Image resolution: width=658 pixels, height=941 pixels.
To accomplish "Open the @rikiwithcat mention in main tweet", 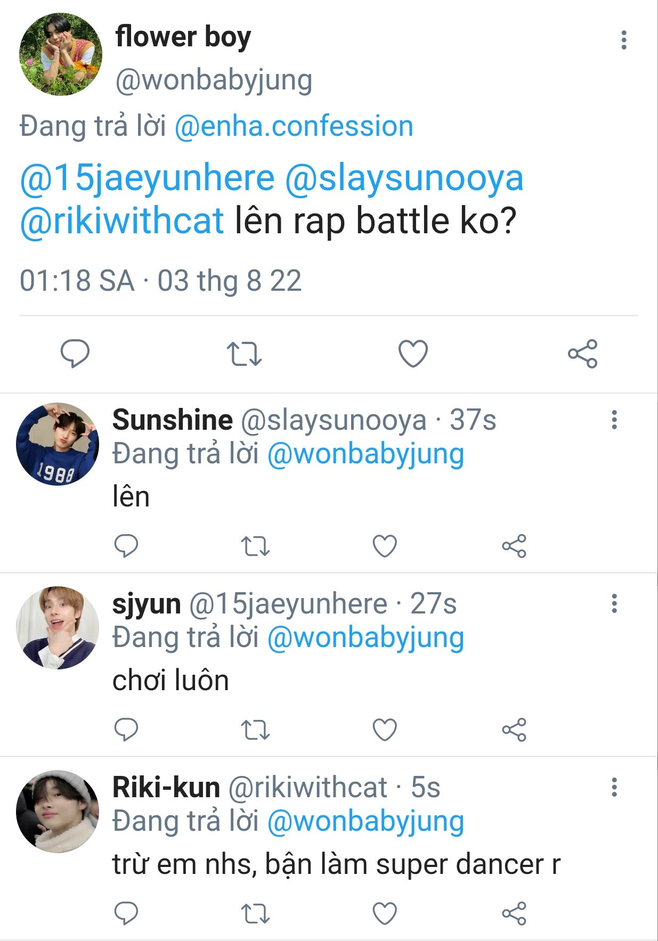I will click(x=122, y=221).
